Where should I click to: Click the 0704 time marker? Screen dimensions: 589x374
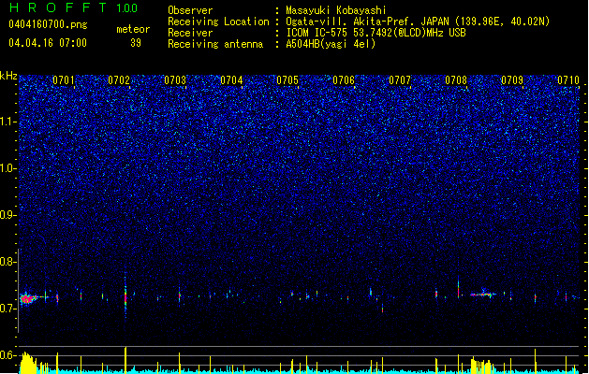(x=231, y=80)
